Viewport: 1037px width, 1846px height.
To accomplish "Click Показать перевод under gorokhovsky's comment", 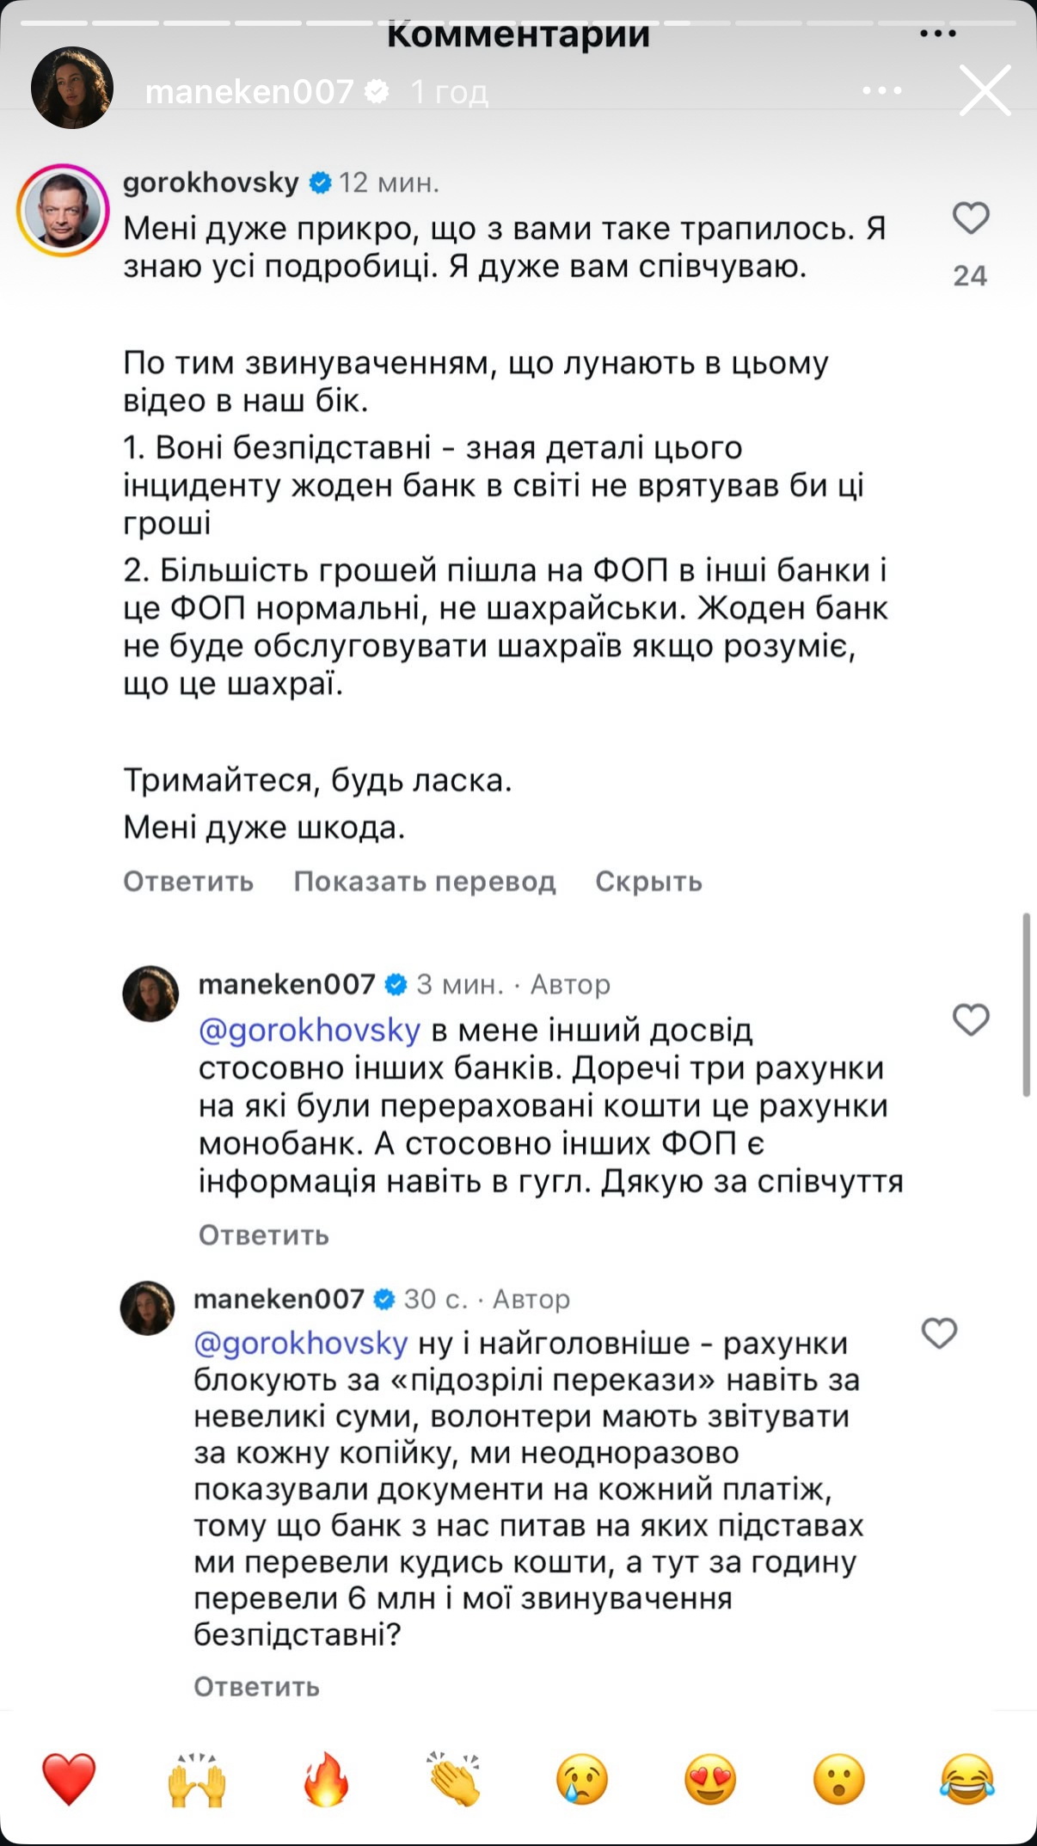I will pos(425,882).
